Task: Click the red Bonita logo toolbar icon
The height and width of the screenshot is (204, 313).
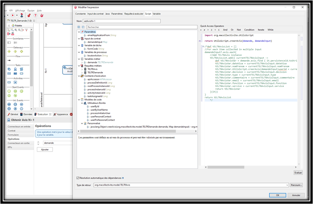Action: pyautogui.click(x=42, y=15)
